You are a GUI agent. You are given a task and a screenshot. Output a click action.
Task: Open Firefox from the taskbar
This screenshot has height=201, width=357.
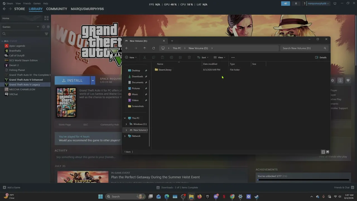click(199, 197)
